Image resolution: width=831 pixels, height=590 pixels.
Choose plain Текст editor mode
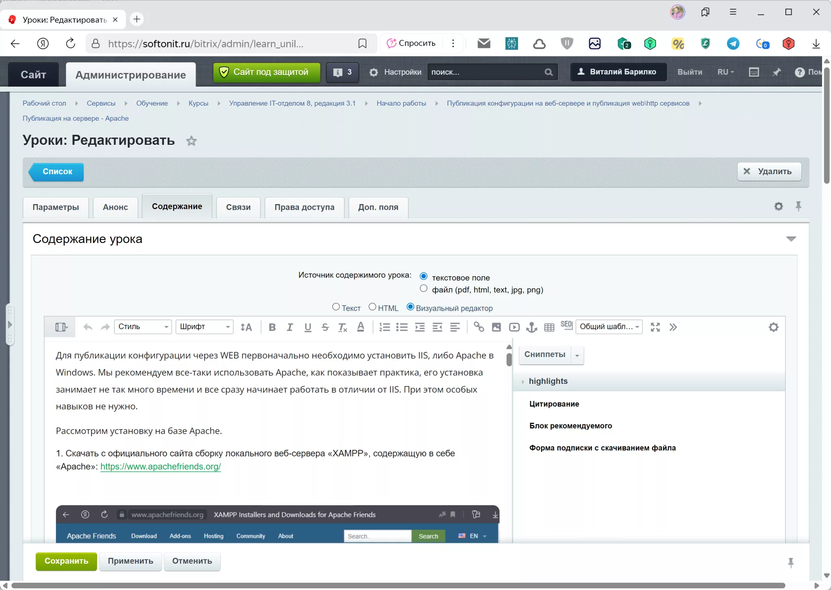[336, 307]
